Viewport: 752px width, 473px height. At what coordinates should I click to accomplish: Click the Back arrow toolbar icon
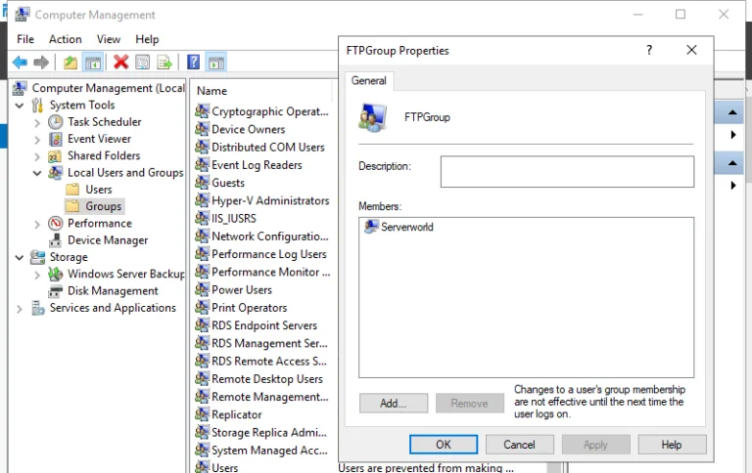coord(20,63)
